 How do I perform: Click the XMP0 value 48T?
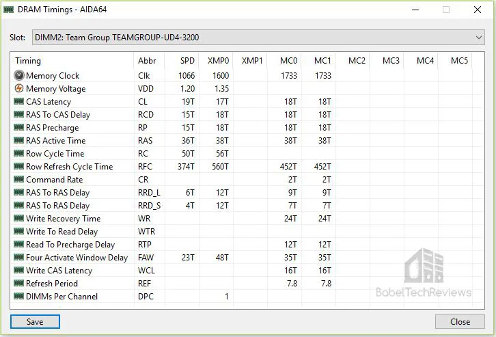pyautogui.click(x=222, y=257)
